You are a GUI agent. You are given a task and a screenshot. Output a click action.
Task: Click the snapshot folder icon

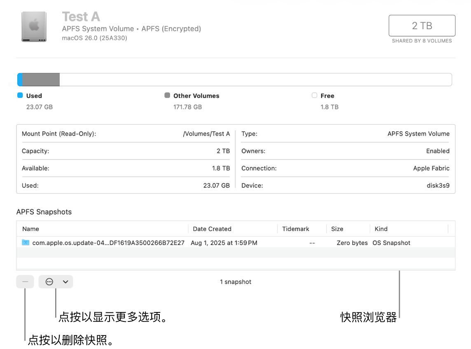click(26, 243)
